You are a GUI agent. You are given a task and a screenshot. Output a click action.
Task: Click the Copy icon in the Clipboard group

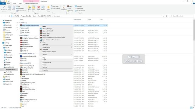(x=9, y=8)
